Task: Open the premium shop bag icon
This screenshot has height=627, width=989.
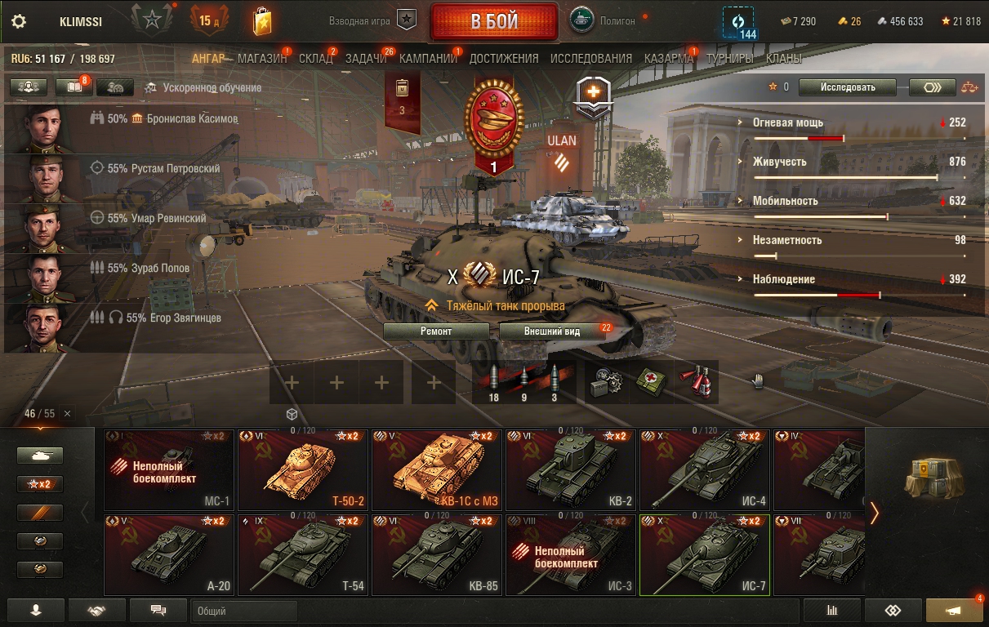Action: [x=261, y=20]
